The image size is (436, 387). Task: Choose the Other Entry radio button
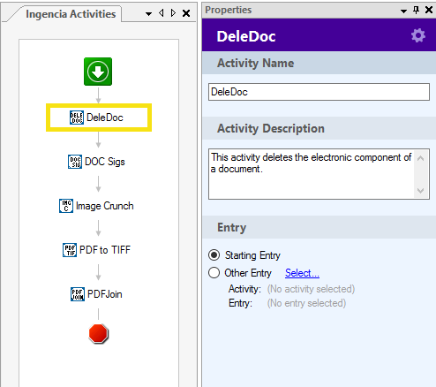click(214, 273)
